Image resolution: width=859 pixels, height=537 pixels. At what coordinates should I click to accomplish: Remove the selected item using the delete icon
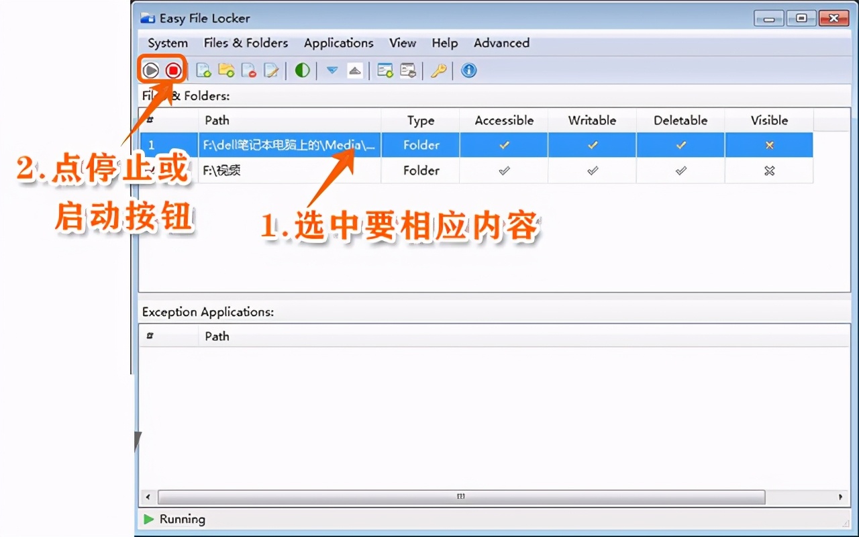tap(248, 70)
